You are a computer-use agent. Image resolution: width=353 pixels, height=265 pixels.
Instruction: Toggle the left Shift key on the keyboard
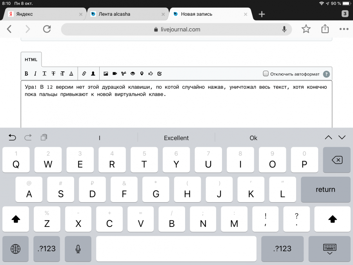tap(16, 219)
